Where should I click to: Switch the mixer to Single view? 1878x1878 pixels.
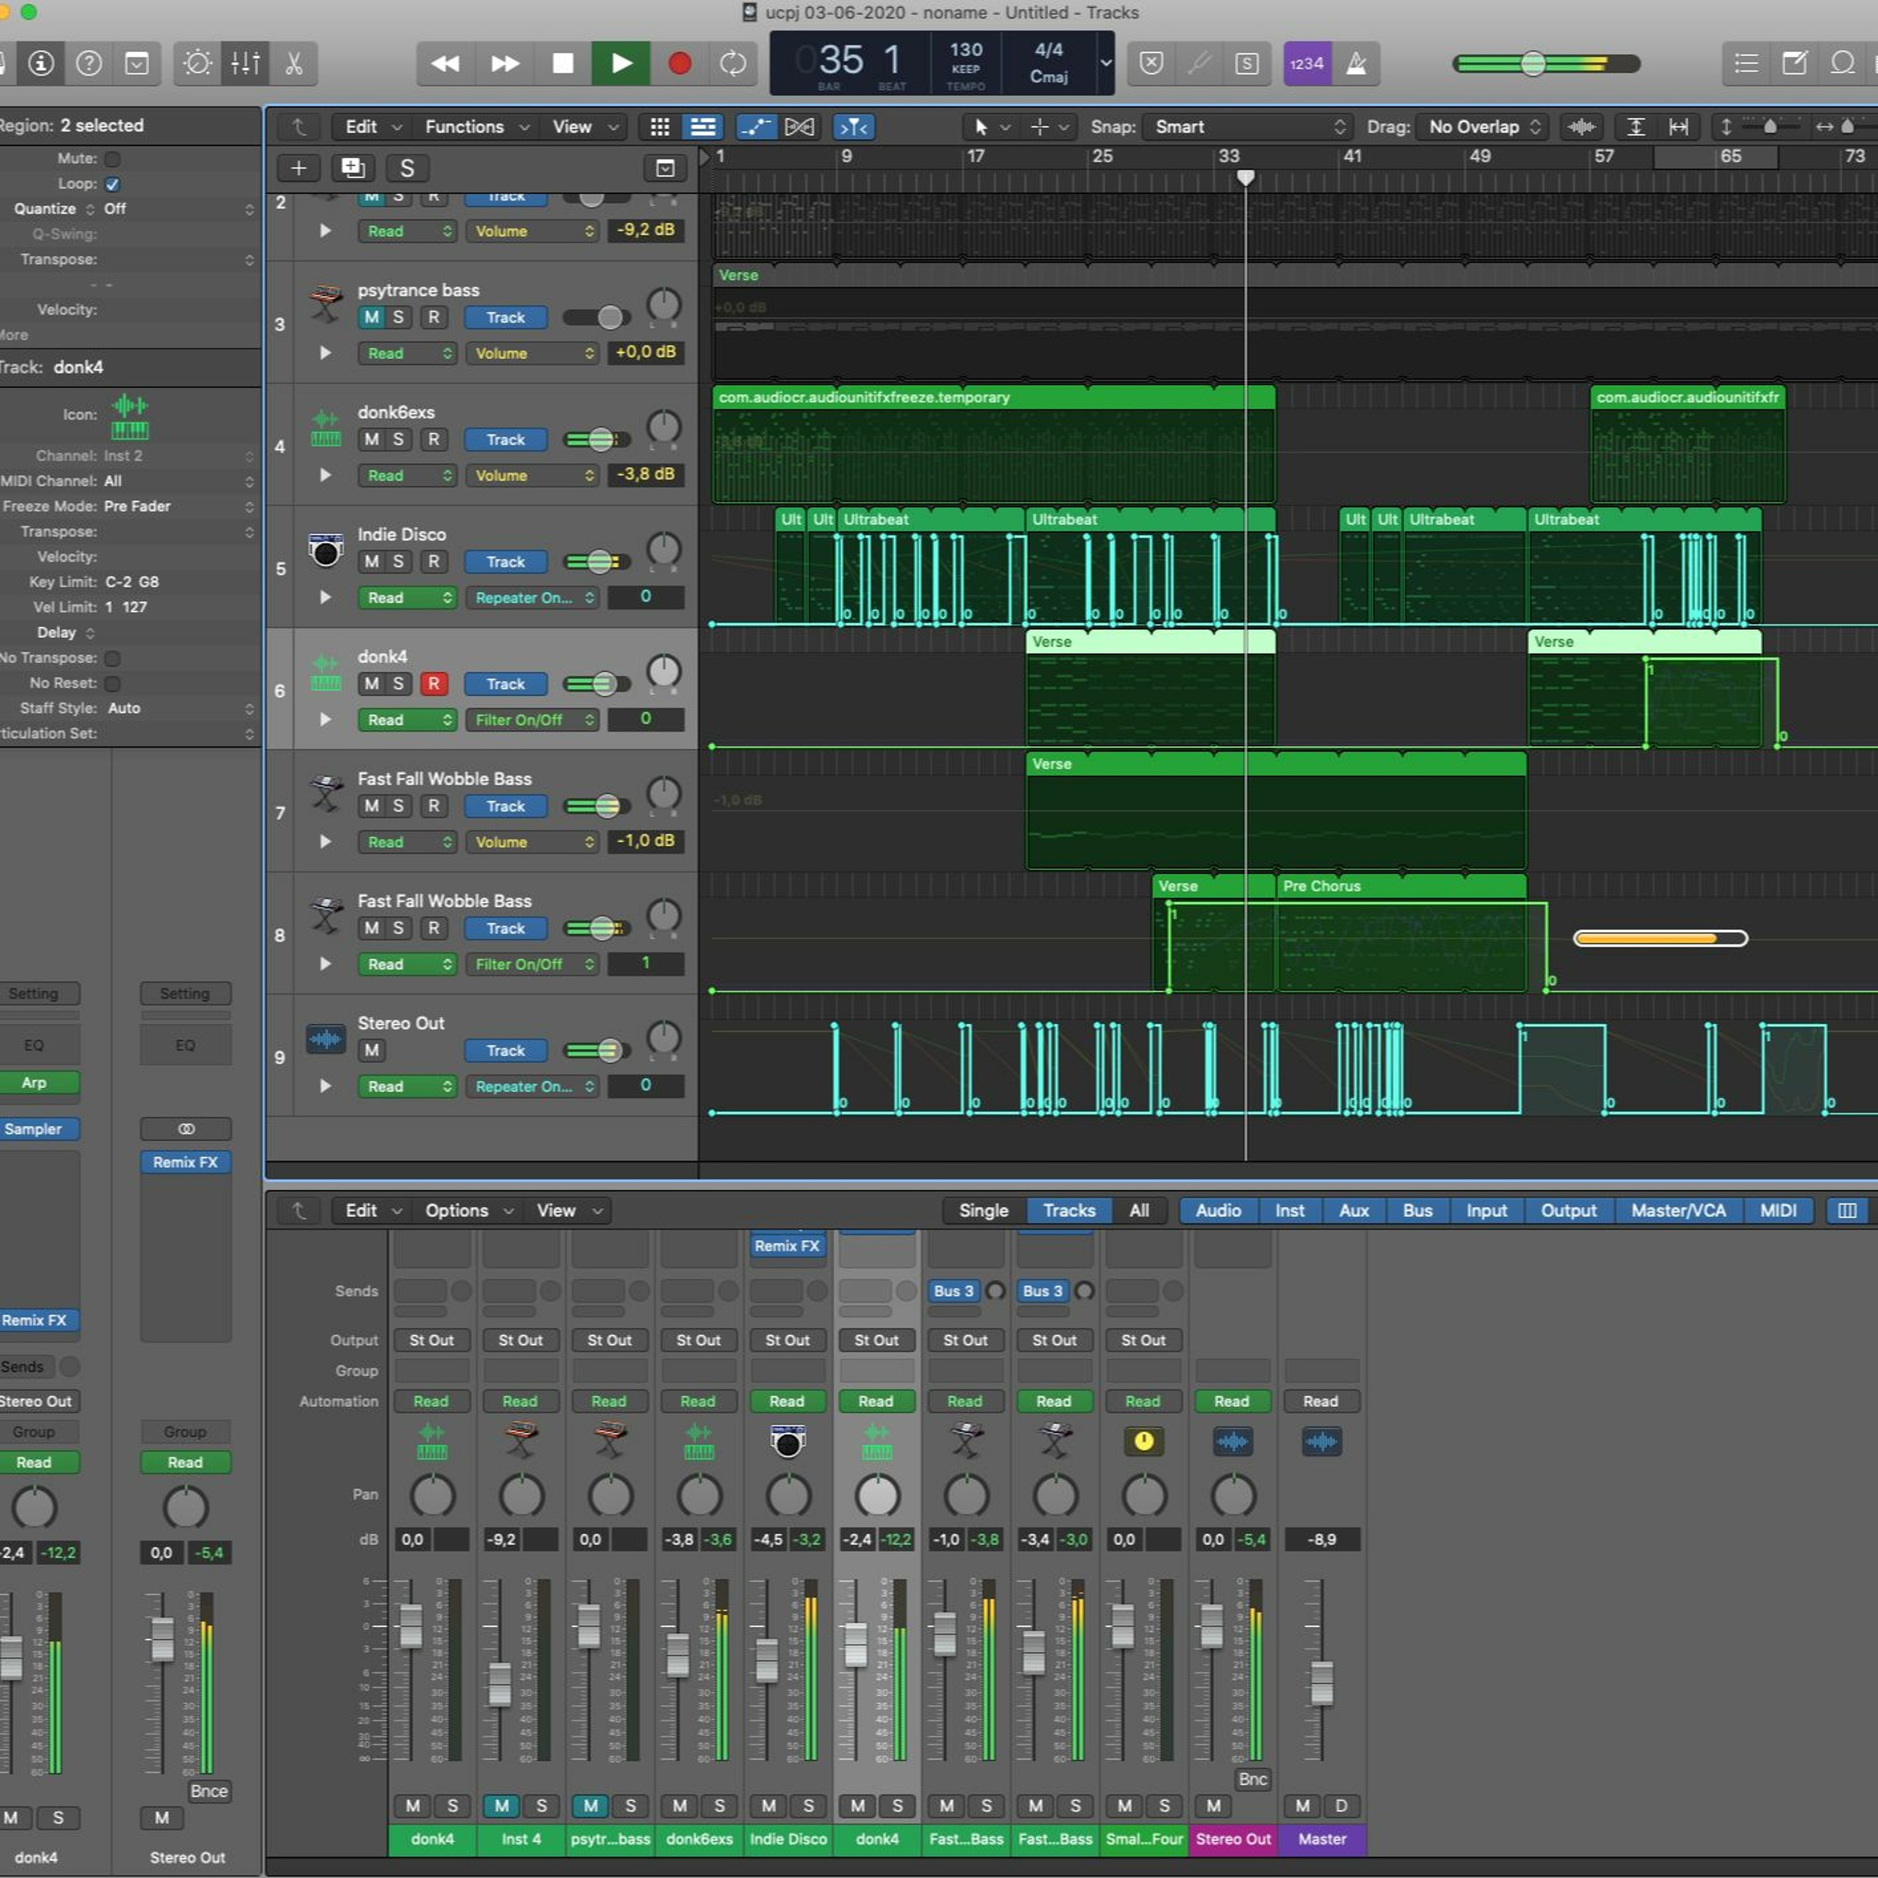coord(983,1210)
